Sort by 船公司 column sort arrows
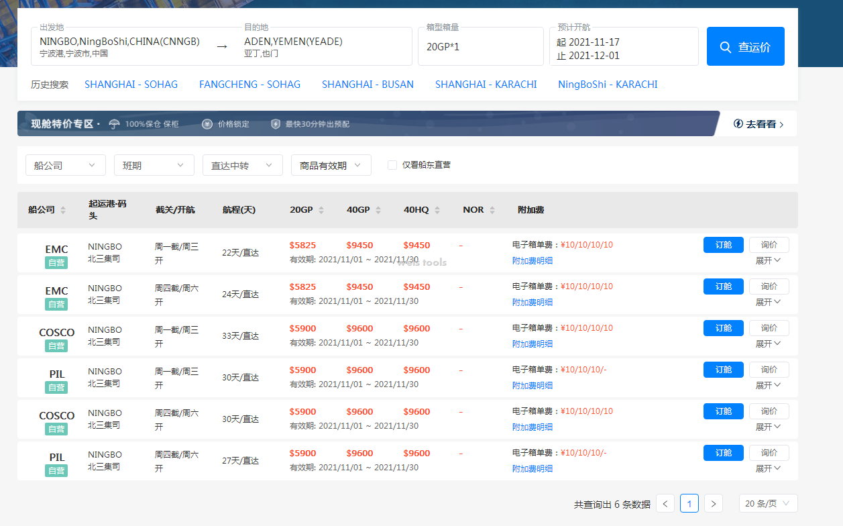The width and height of the screenshot is (843, 526). [x=63, y=210]
